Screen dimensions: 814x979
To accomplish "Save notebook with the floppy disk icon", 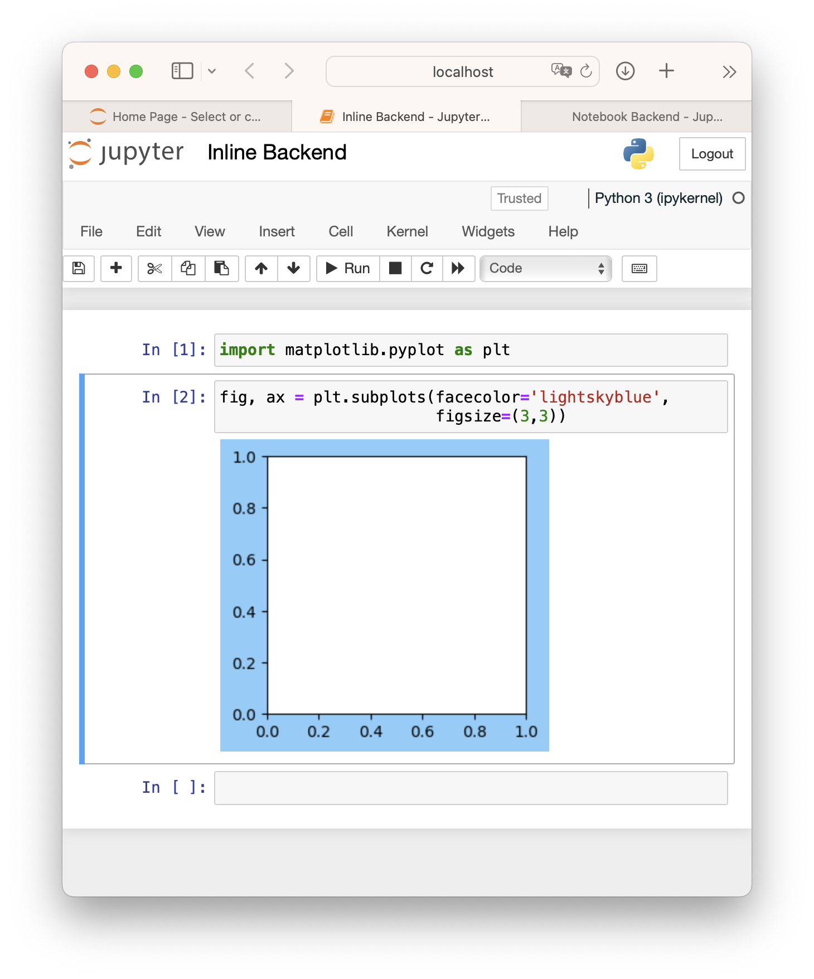I will 79,269.
